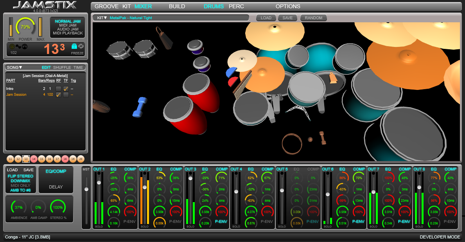
Task: Open the KIT dropdown menu
Action: click(x=102, y=18)
